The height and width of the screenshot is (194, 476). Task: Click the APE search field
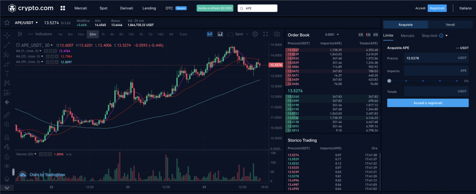coord(258,8)
